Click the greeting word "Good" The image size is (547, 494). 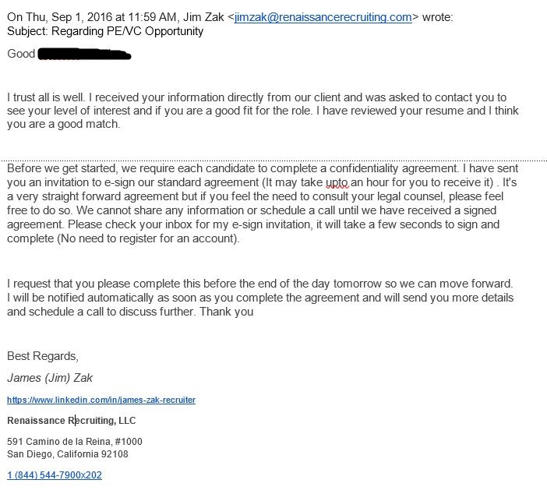click(x=21, y=54)
